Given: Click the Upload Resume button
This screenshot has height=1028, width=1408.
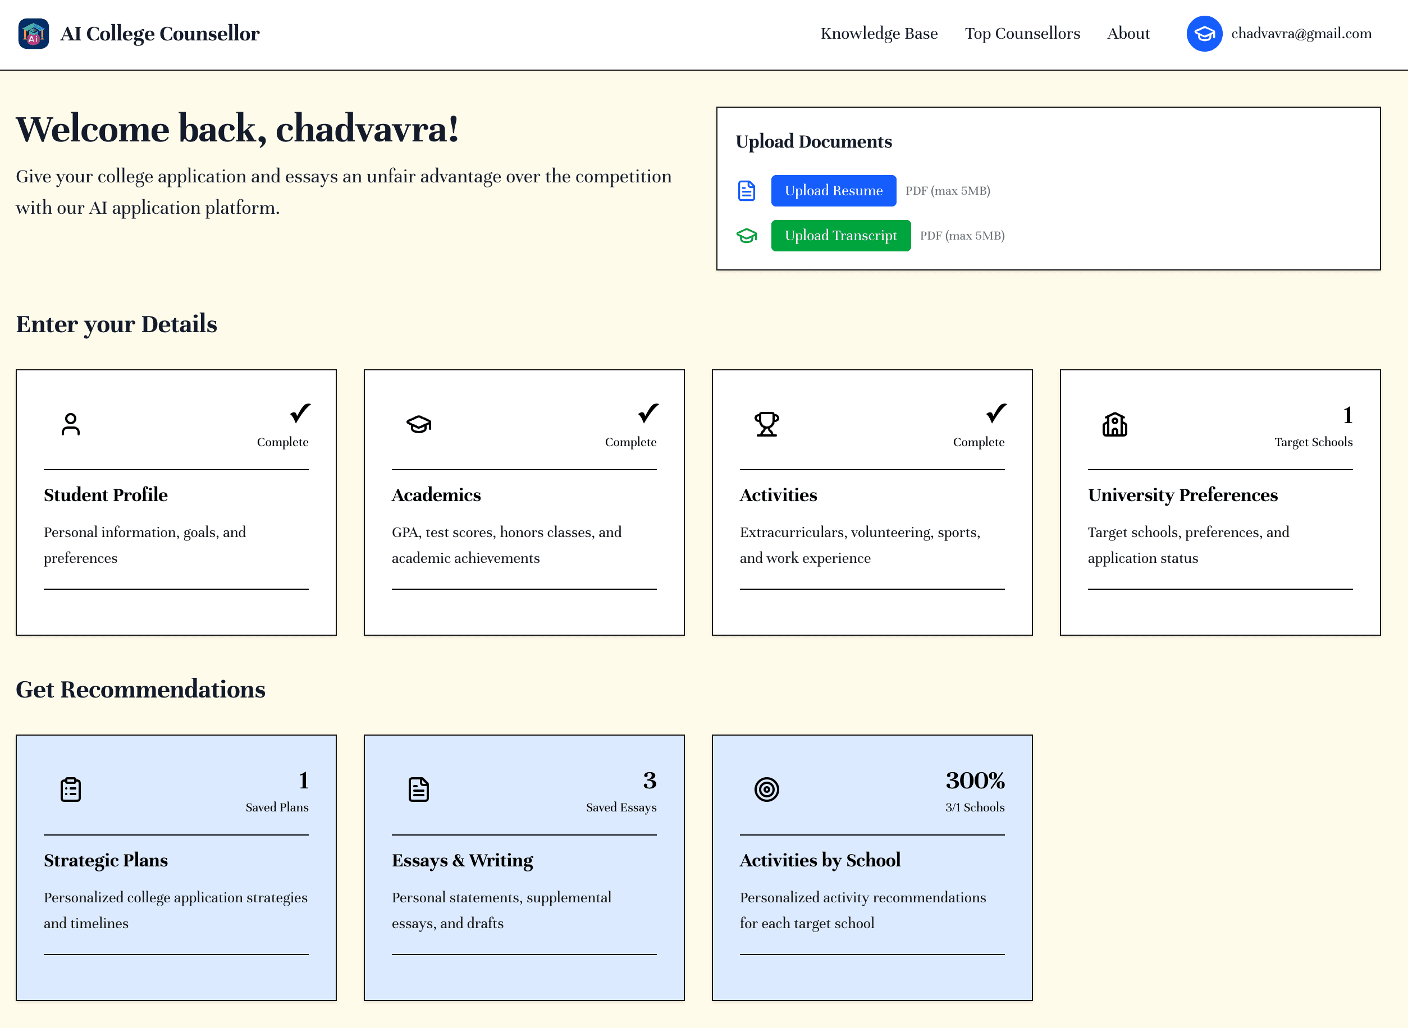Looking at the screenshot, I should coord(834,191).
